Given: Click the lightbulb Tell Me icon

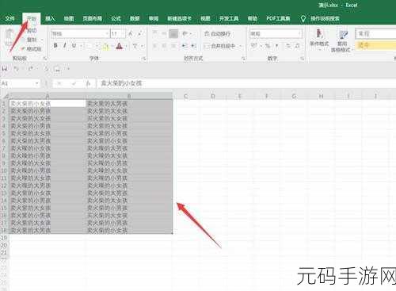Looking at the screenshot, I should (303, 18).
